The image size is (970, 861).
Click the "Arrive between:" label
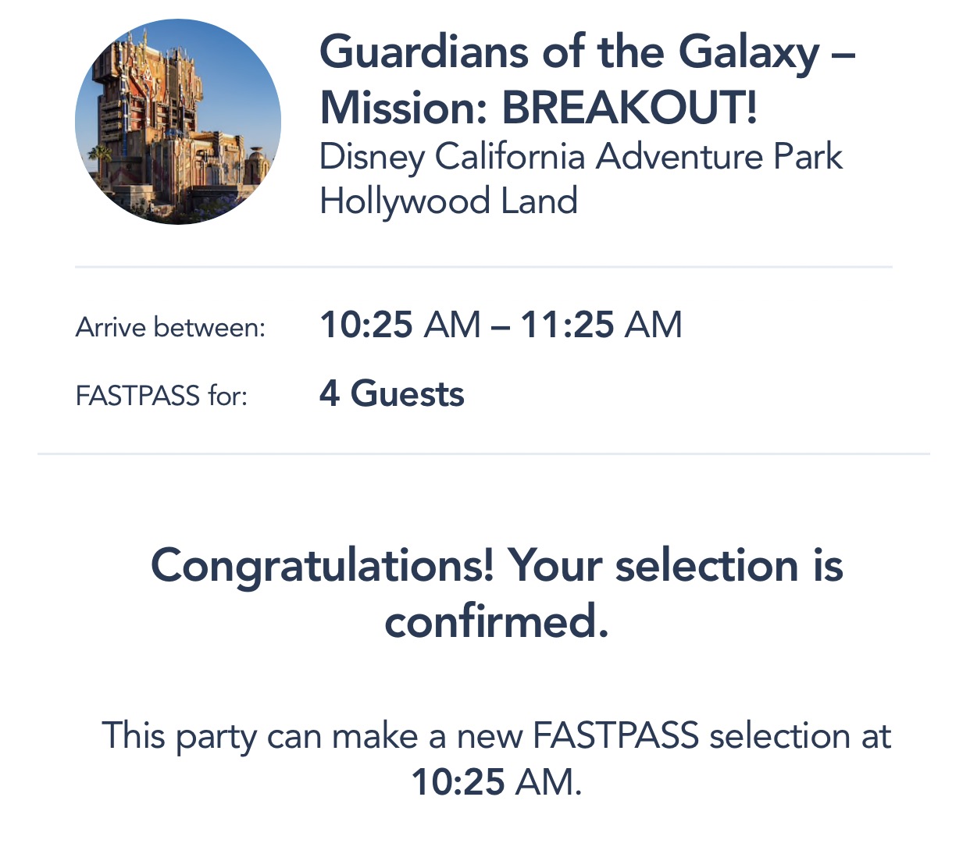[x=171, y=328]
